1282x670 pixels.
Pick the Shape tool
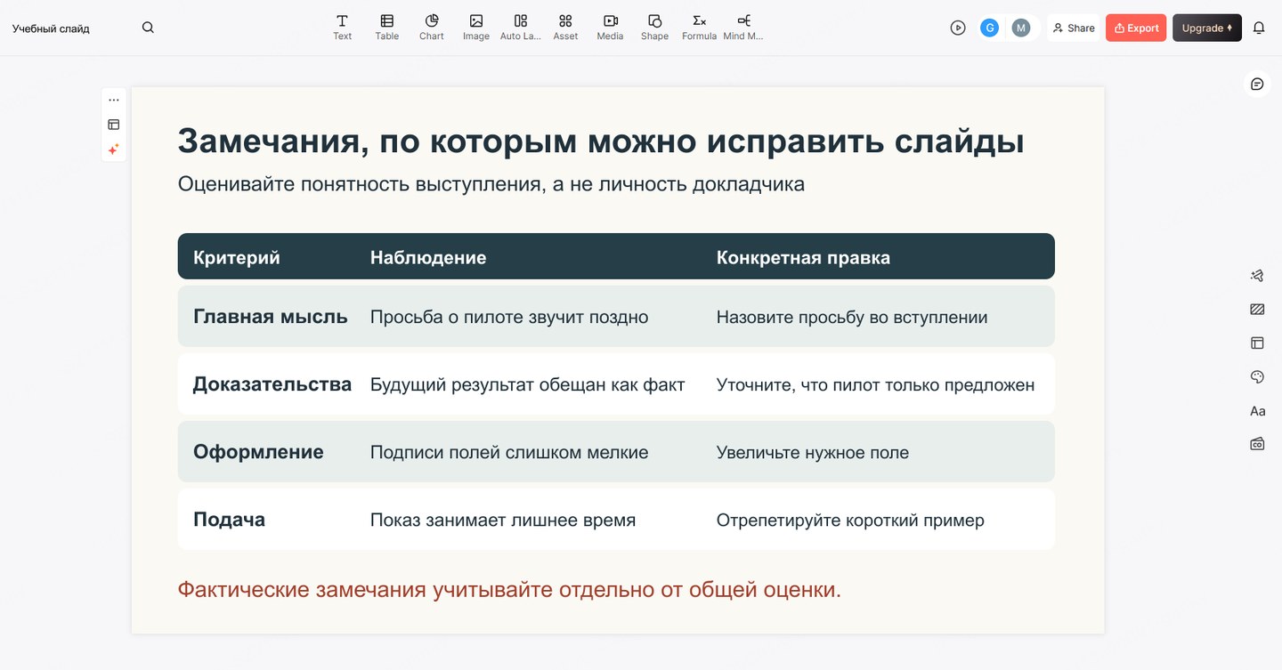pyautogui.click(x=654, y=28)
